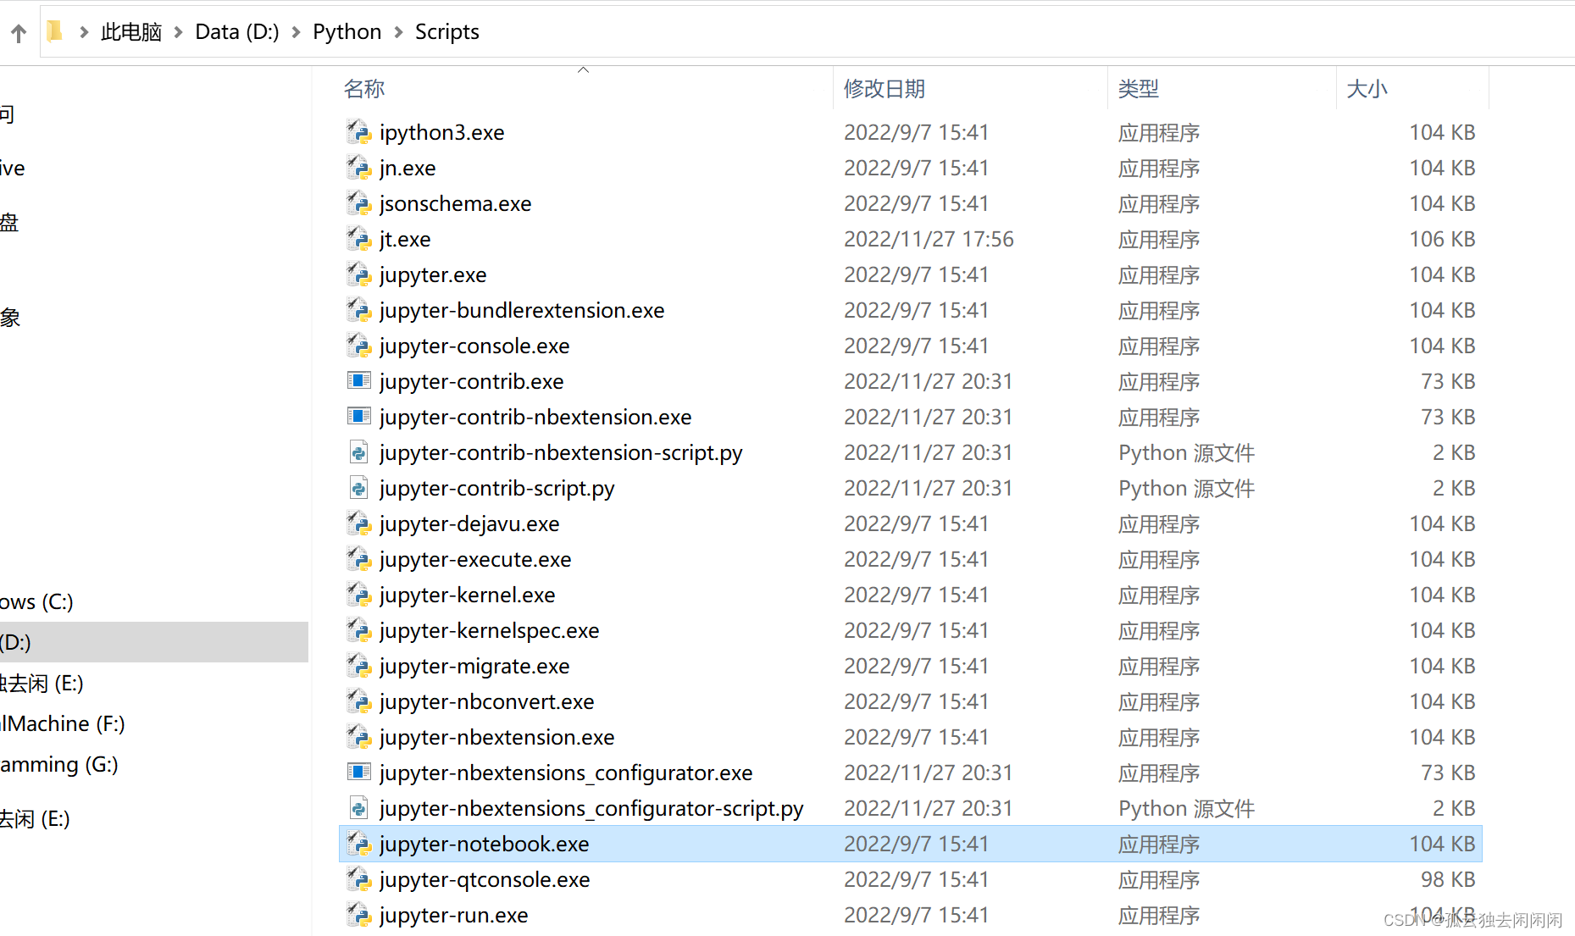
Task: Click the jupyter-contrib.exe icon
Action: (x=359, y=380)
